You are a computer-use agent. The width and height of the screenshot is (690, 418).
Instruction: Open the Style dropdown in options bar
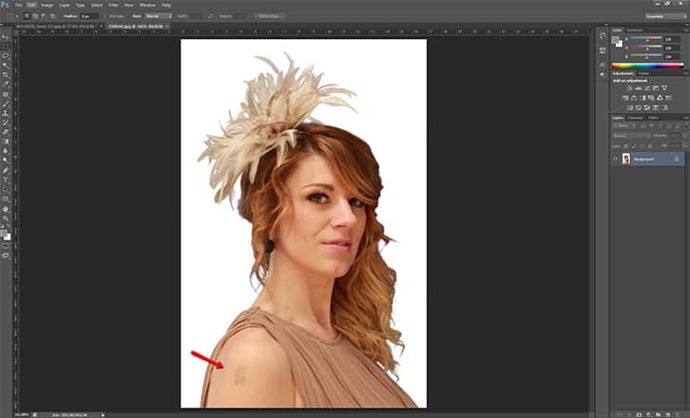pos(158,16)
